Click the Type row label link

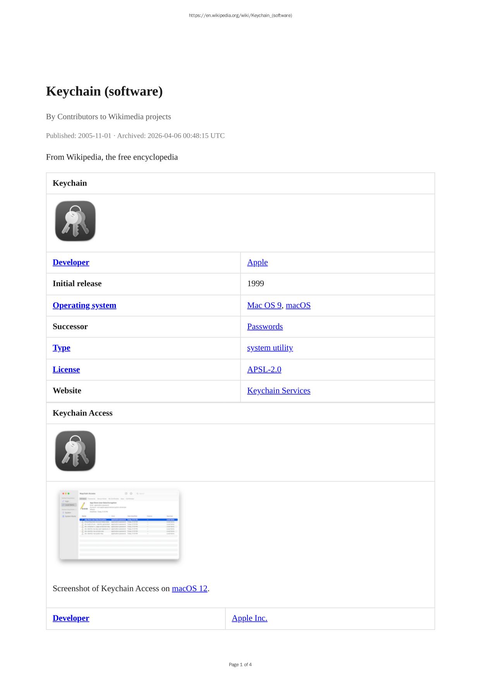coord(62,348)
